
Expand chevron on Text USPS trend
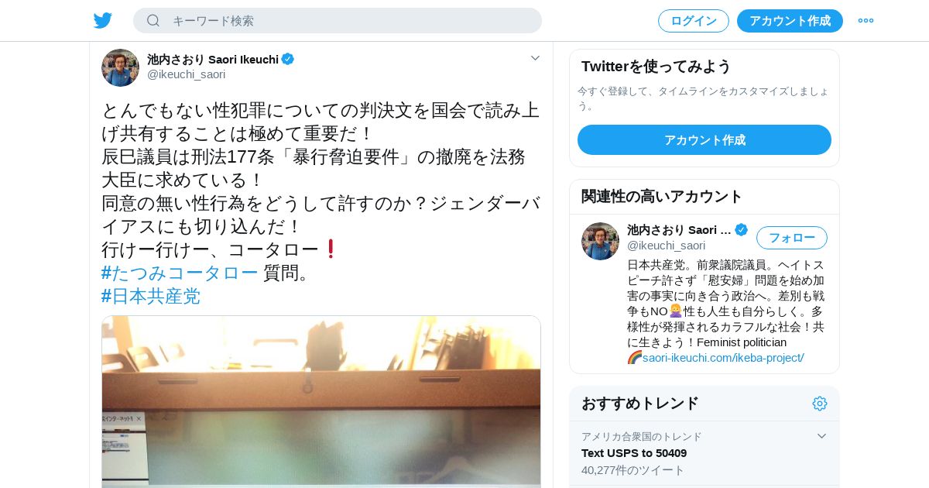[x=821, y=436]
